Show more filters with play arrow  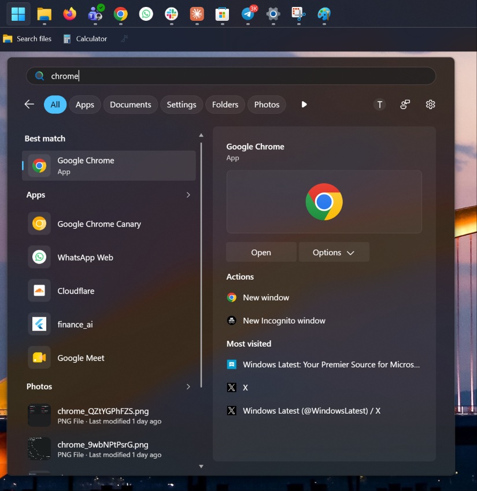click(304, 105)
